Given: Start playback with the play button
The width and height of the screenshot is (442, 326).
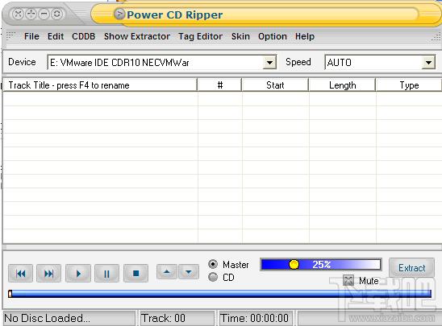Looking at the screenshot, I should point(78,273).
